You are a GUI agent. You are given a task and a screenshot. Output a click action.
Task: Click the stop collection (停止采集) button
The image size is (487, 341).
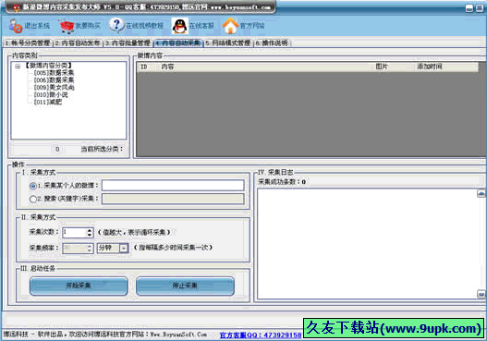185,286
